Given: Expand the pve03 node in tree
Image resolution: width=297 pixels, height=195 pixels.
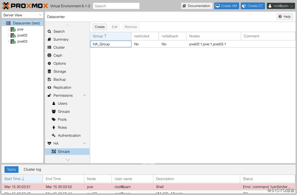Looking at the screenshot, I should pos(9,41).
